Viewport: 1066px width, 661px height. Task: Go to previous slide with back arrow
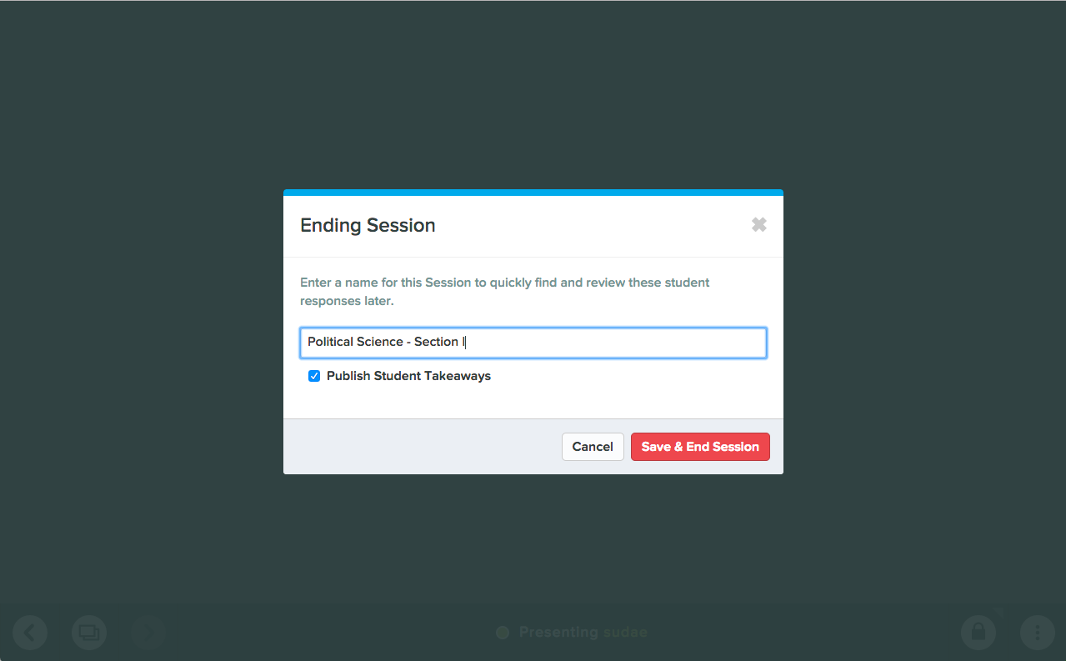coord(30,633)
